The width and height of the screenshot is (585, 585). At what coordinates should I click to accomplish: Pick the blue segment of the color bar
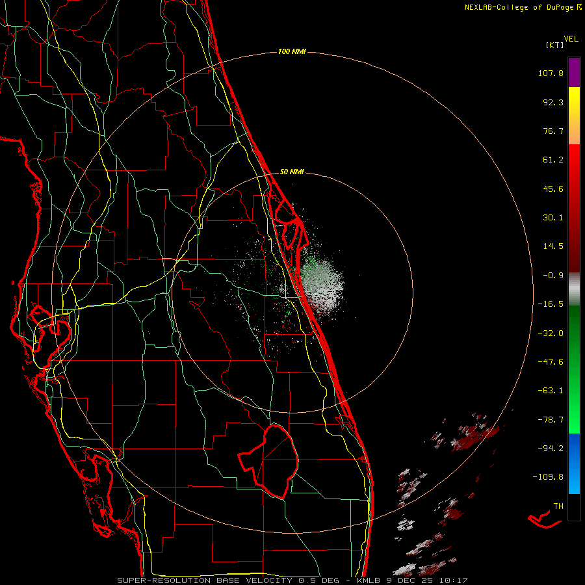pyautogui.click(x=574, y=463)
